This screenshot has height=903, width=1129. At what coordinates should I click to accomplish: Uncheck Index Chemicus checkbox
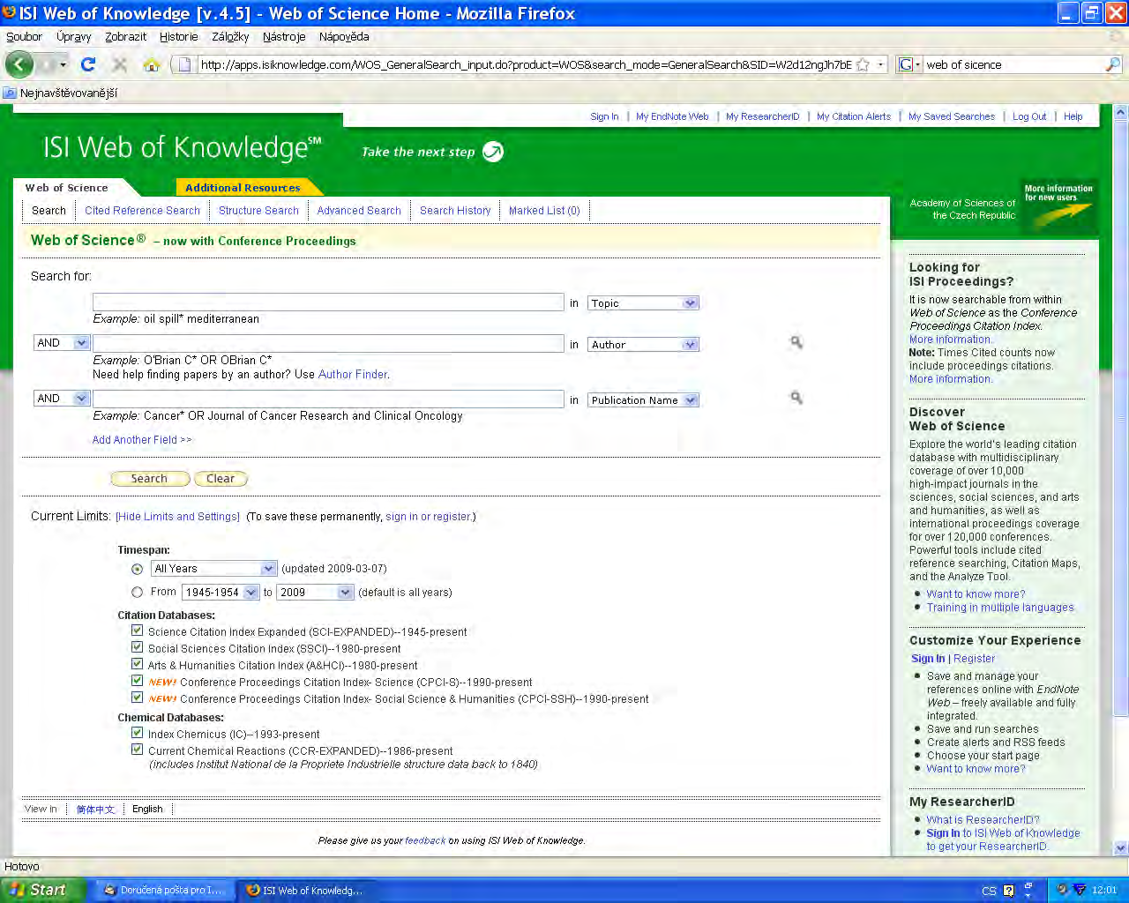pos(137,733)
